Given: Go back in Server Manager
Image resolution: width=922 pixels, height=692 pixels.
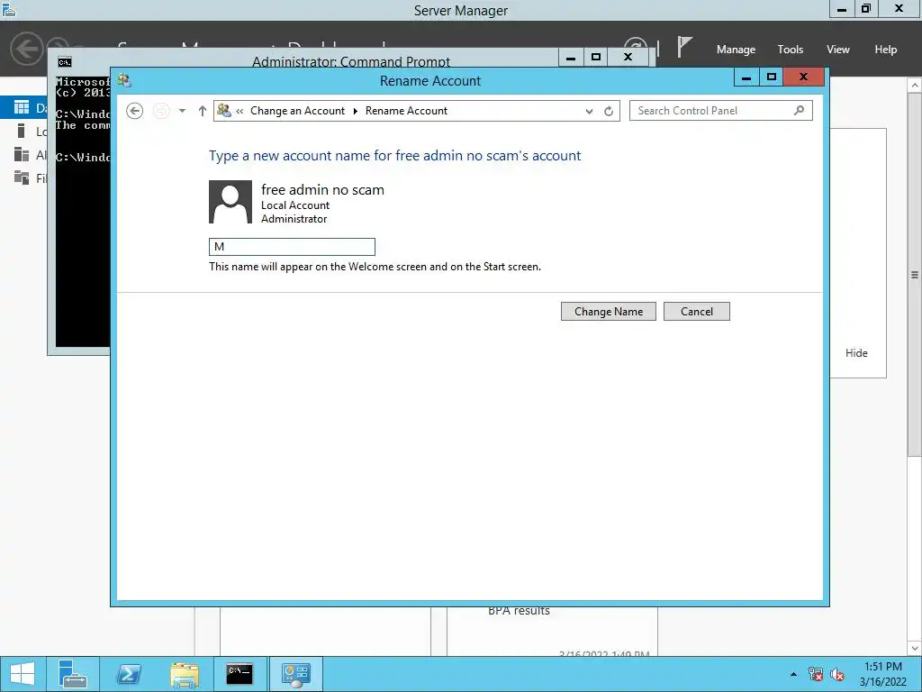Looking at the screenshot, I should [x=27, y=49].
